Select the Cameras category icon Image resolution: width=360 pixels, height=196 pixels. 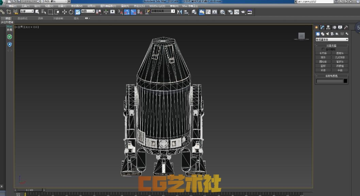point(332,34)
